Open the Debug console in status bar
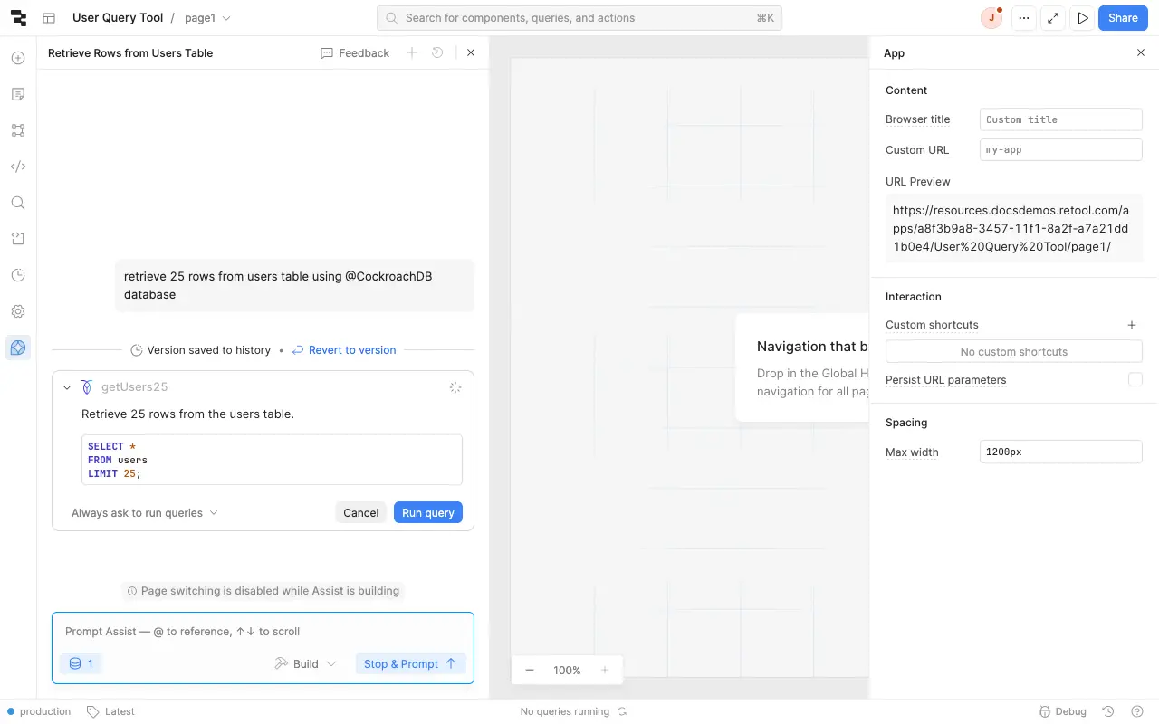Screen dimensions: 1159x724 tap(1062, 711)
